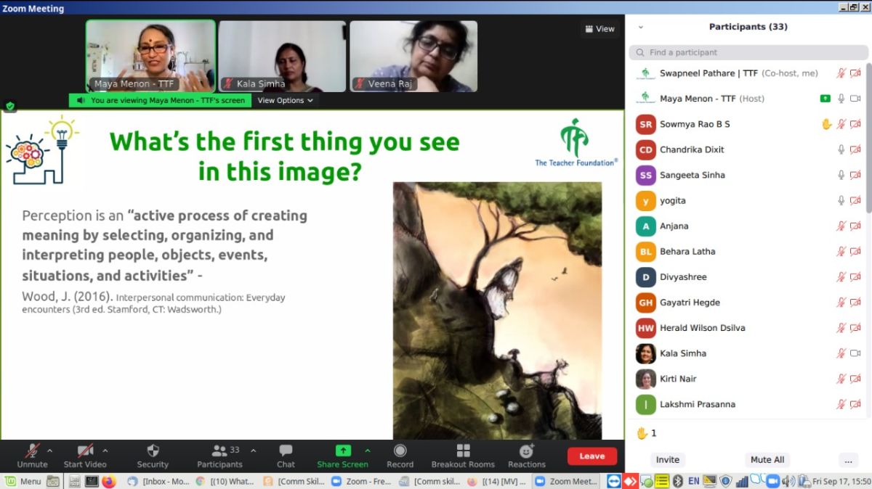The image size is (872, 489).
Task: Click the green Share Screen icon
Action: click(x=343, y=451)
